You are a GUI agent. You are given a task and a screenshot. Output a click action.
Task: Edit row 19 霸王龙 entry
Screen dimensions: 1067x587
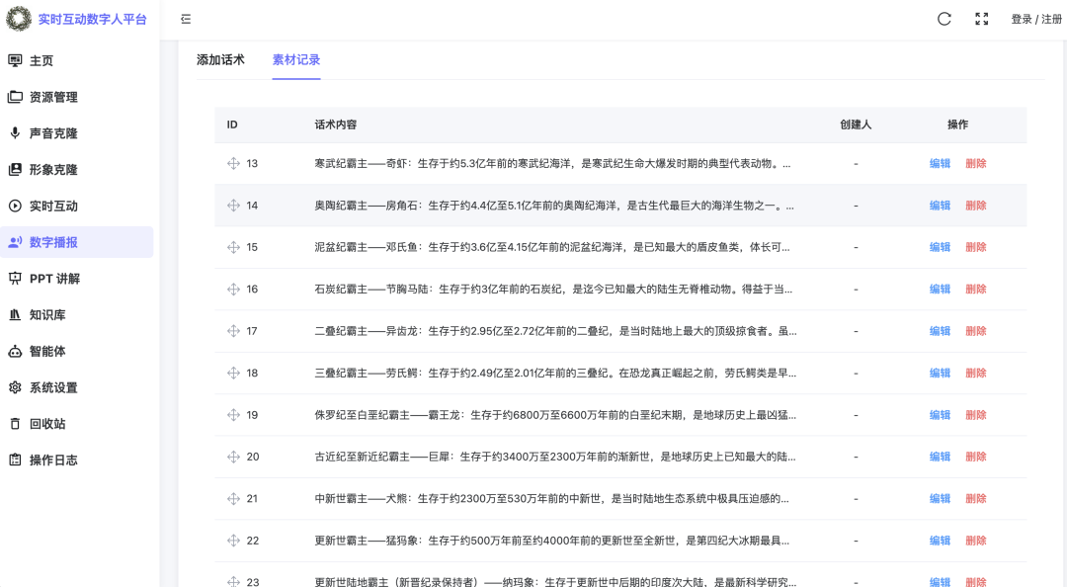click(x=940, y=415)
